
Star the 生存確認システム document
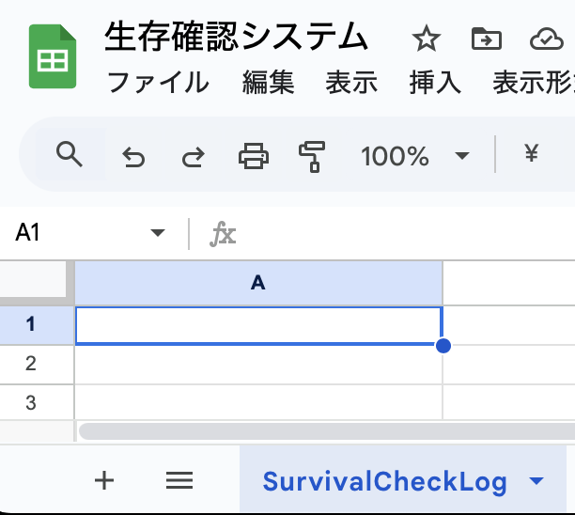427,39
